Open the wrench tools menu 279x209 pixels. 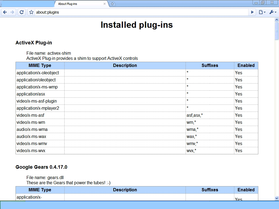pyautogui.click(x=273, y=12)
